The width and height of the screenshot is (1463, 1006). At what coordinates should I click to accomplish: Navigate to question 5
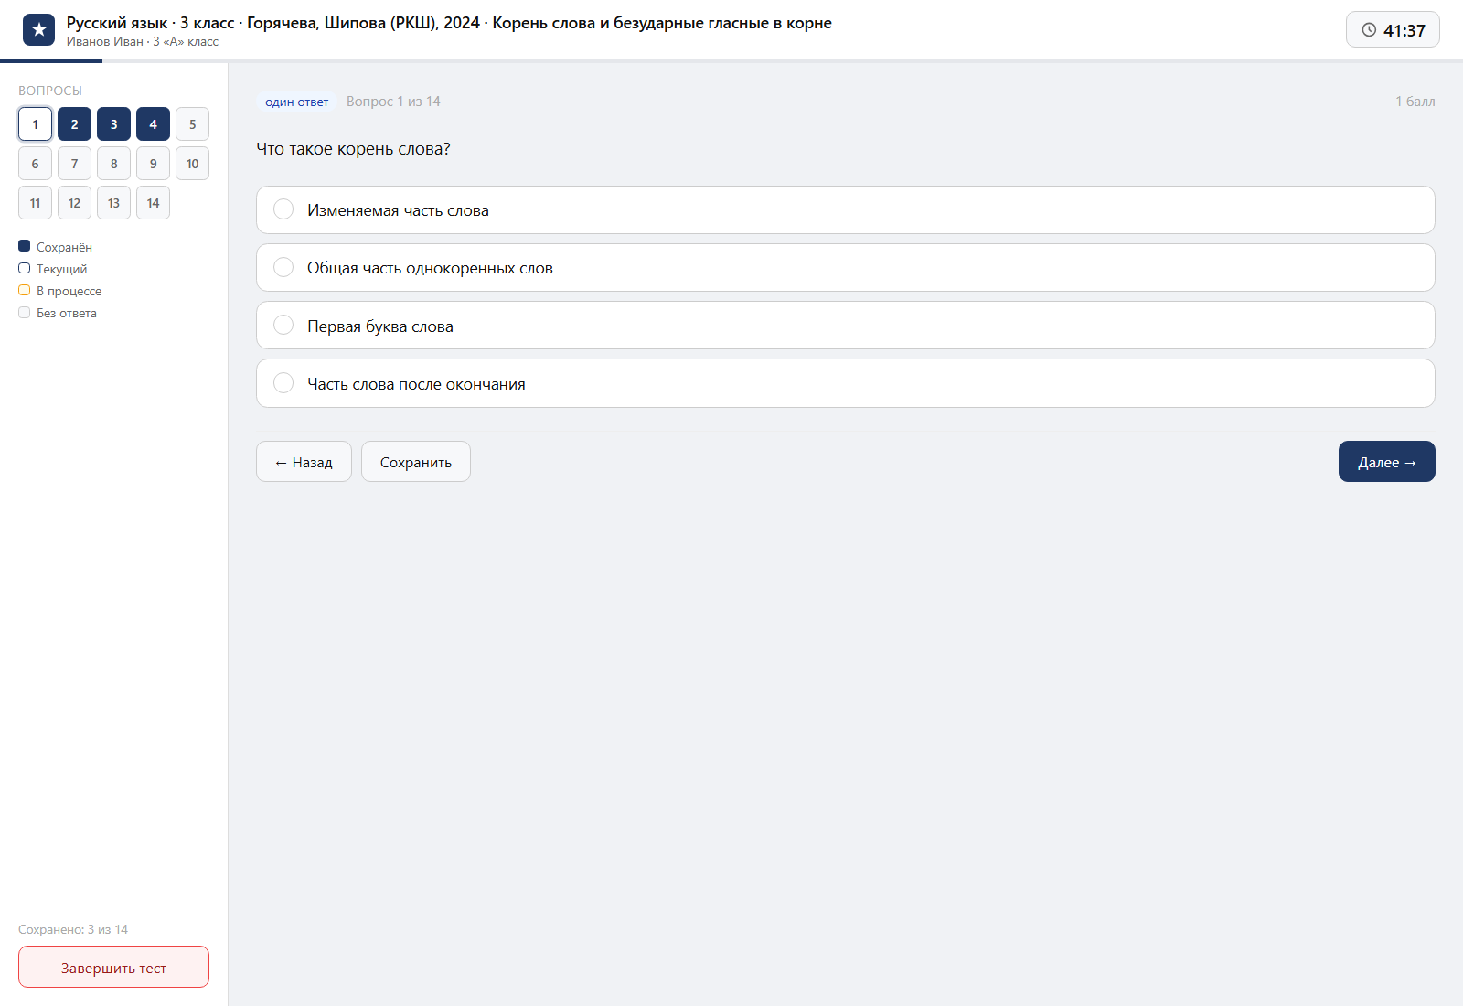click(192, 124)
